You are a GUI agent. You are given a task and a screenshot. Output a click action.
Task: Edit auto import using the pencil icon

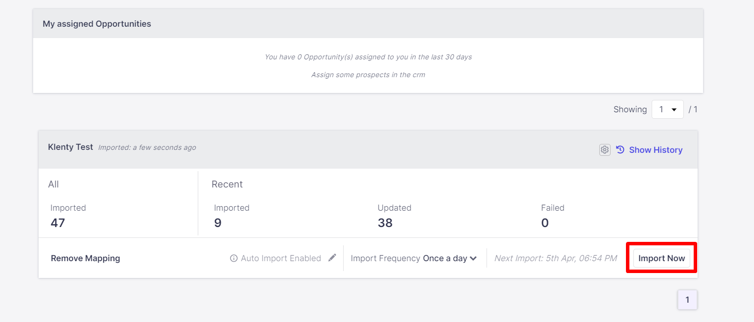pyautogui.click(x=332, y=258)
